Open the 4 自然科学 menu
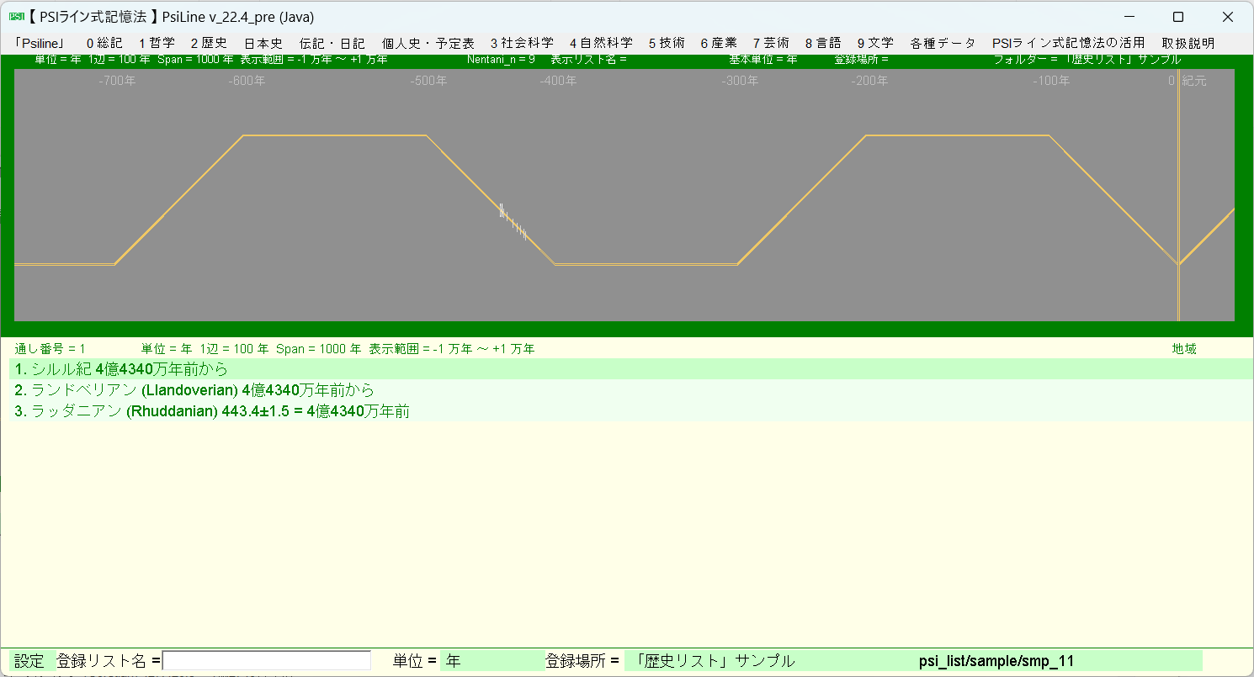This screenshot has width=1254, height=677. (x=601, y=43)
